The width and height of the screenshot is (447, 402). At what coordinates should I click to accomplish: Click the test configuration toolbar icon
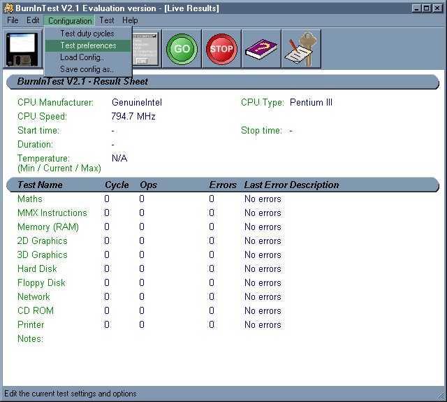(x=145, y=49)
